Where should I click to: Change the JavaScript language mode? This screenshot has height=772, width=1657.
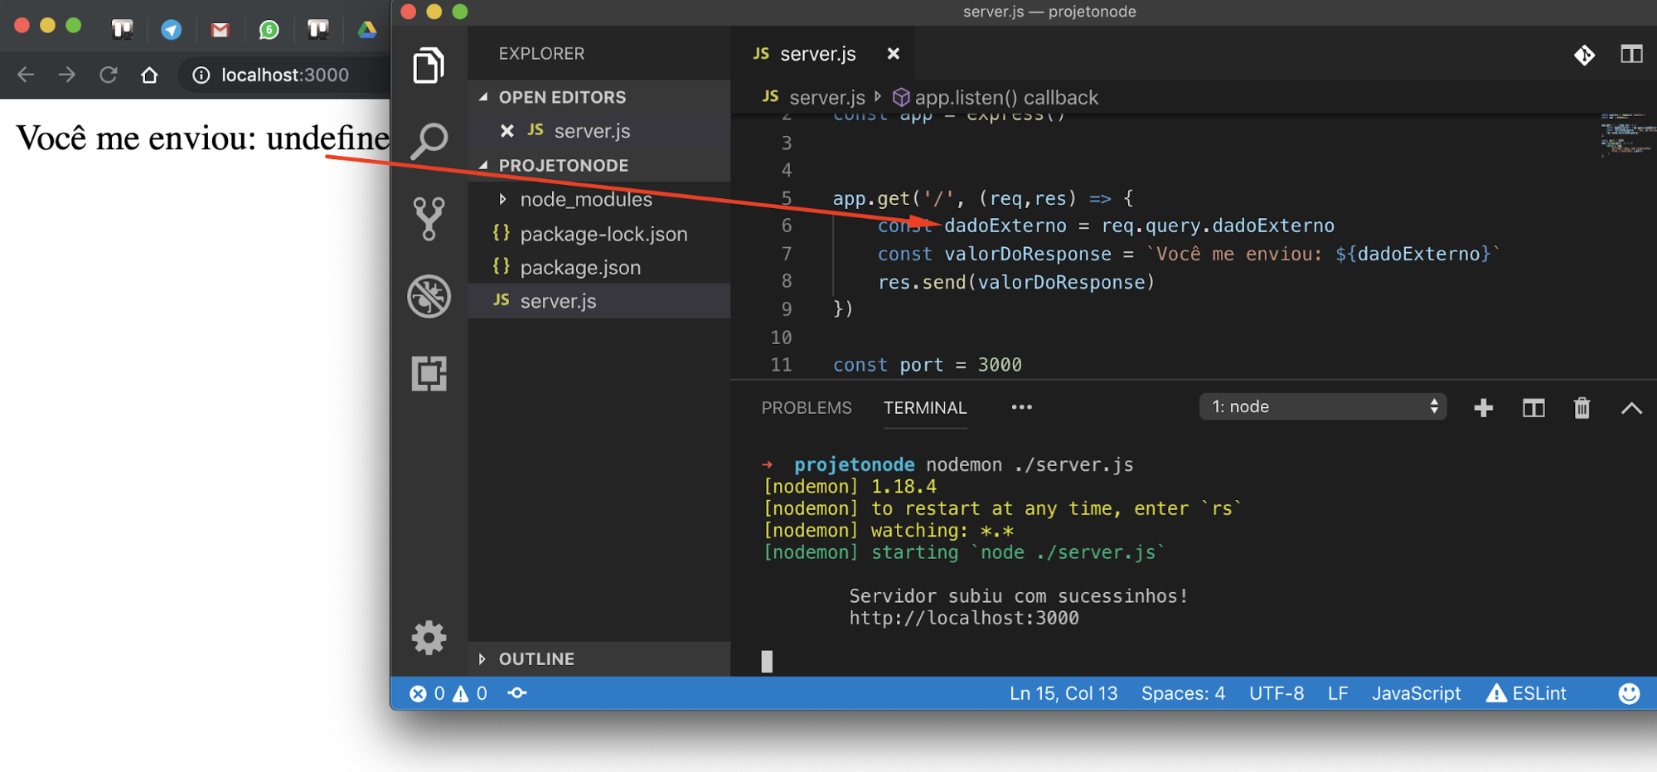coord(1416,693)
